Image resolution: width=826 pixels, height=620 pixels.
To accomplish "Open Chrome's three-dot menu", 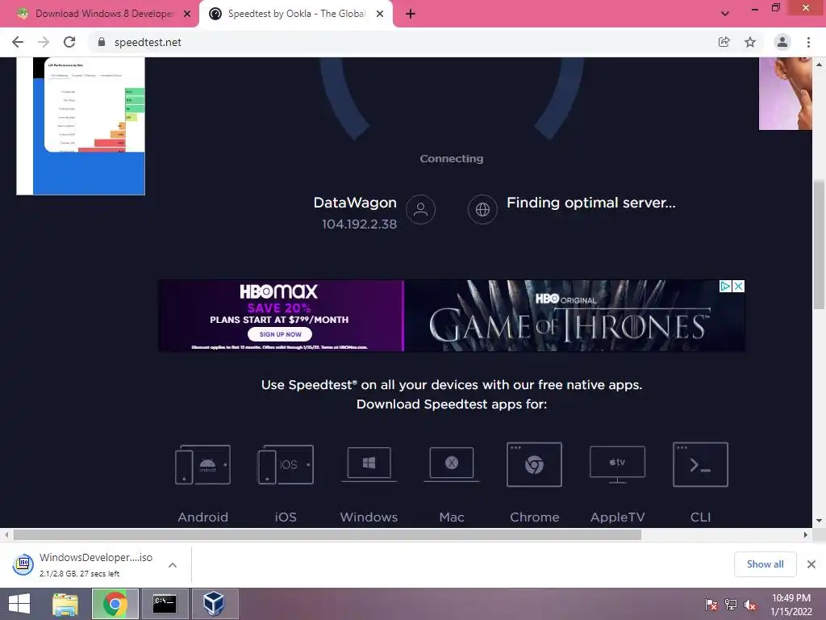I will coord(808,42).
